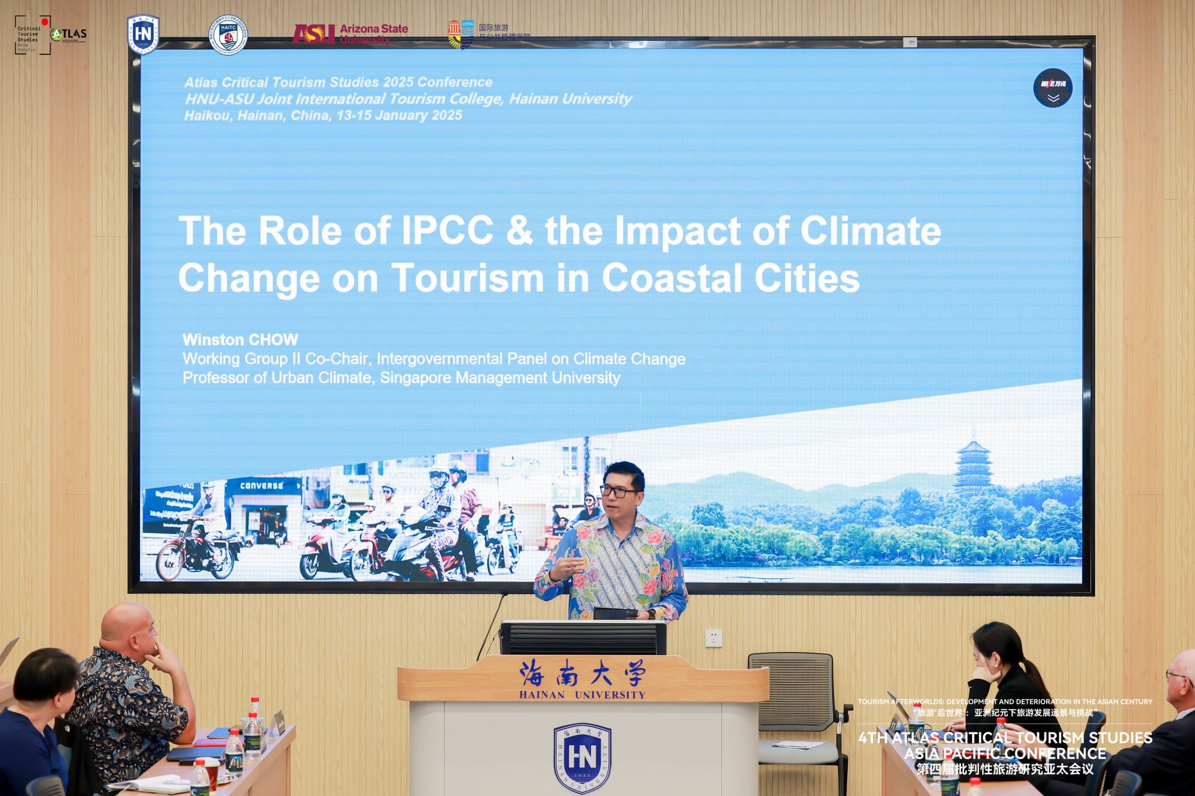Viewport: 1195px width, 796px height.
Task: Click the Haikou, Hainan, China date line
Action: tap(323, 116)
